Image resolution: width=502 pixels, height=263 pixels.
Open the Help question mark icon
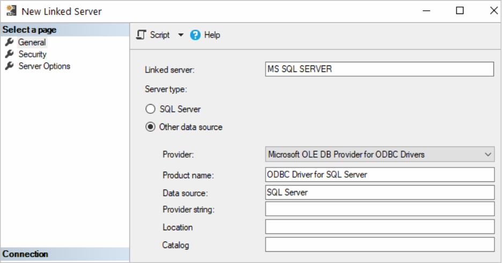pyautogui.click(x=196, y=35)
